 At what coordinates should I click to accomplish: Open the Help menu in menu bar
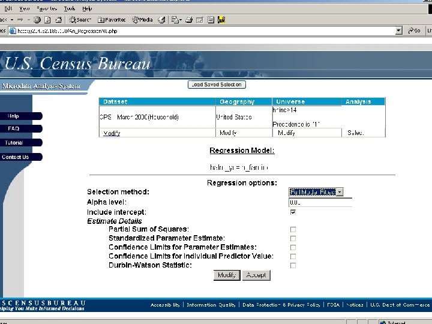tap(87, 8)
